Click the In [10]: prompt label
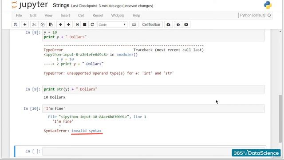 pyautogui.click(x=32, y=108)
